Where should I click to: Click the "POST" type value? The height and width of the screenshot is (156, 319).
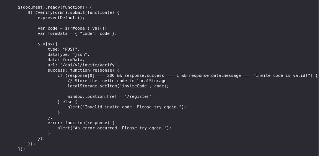(70, 49)
